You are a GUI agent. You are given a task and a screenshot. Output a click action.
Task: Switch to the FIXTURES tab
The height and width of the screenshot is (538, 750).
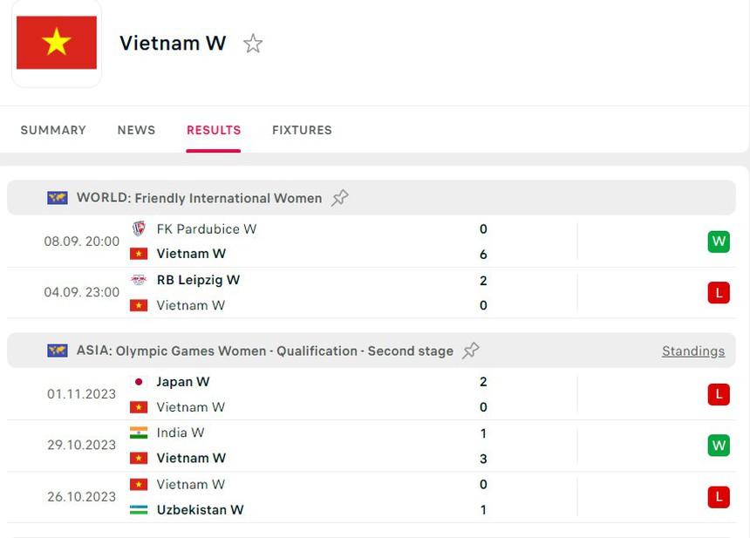point(302,130)
